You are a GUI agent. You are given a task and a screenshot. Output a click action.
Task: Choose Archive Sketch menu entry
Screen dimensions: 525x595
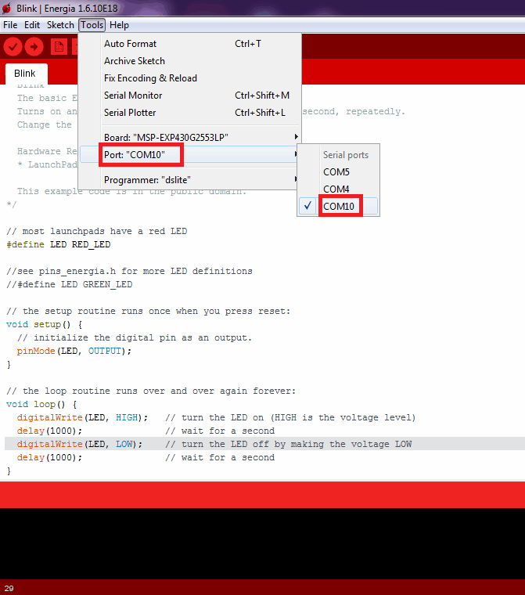pyautogui.click(x=135, y=61)
